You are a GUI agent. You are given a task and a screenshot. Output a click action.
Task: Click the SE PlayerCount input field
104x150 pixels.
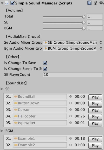(73, 75)
